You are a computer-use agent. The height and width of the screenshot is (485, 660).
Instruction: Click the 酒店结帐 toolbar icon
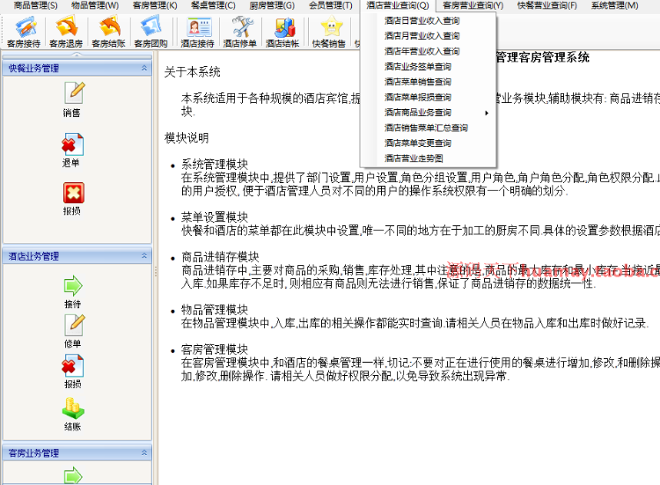pyautogui.click(x=282, y=32)
